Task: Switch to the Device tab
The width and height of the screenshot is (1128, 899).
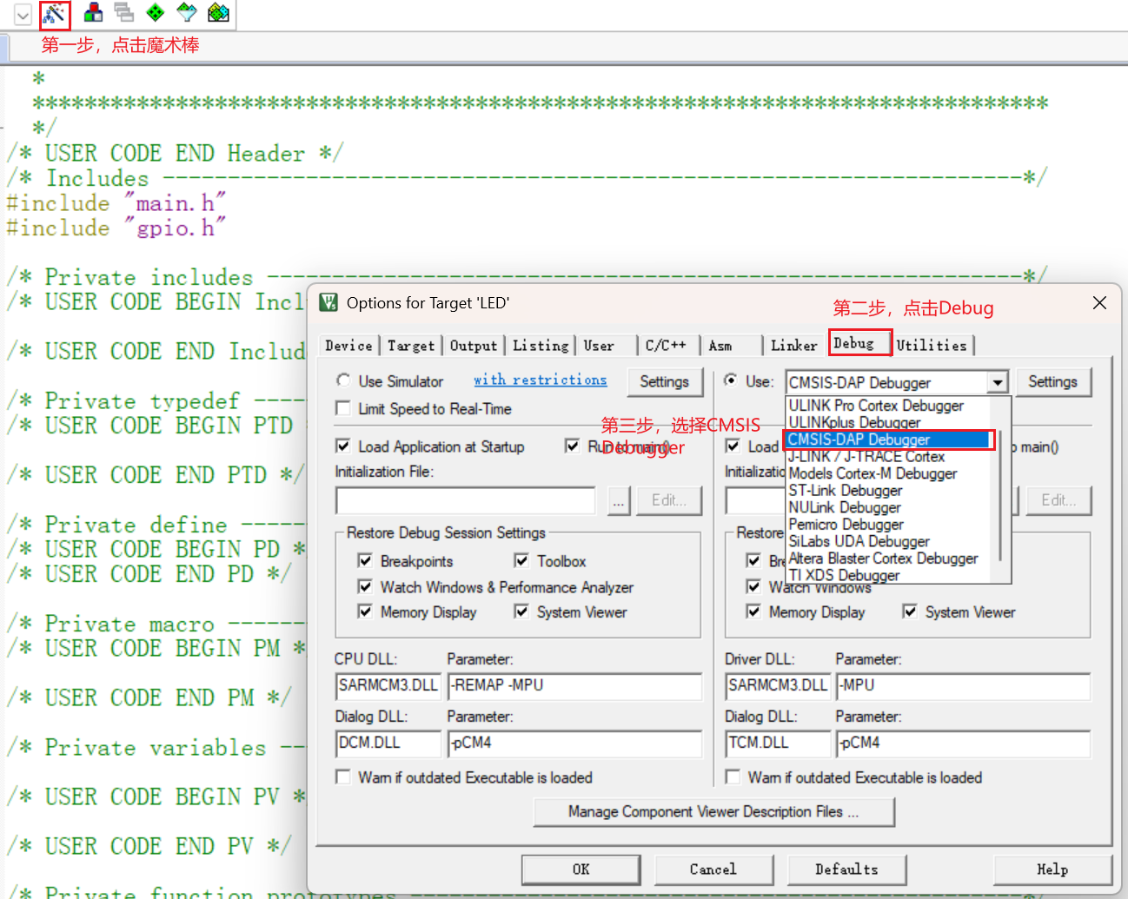Action: (348, 346)
